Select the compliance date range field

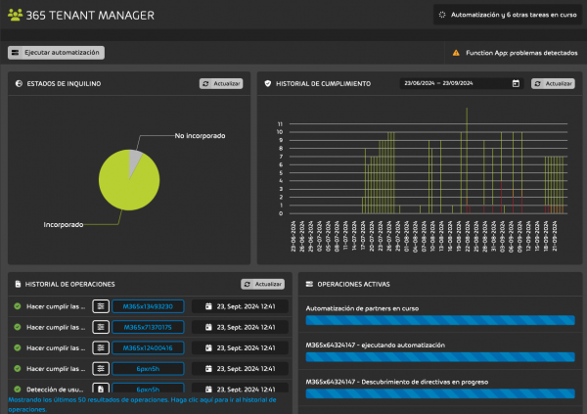click(x=463, y=83)
